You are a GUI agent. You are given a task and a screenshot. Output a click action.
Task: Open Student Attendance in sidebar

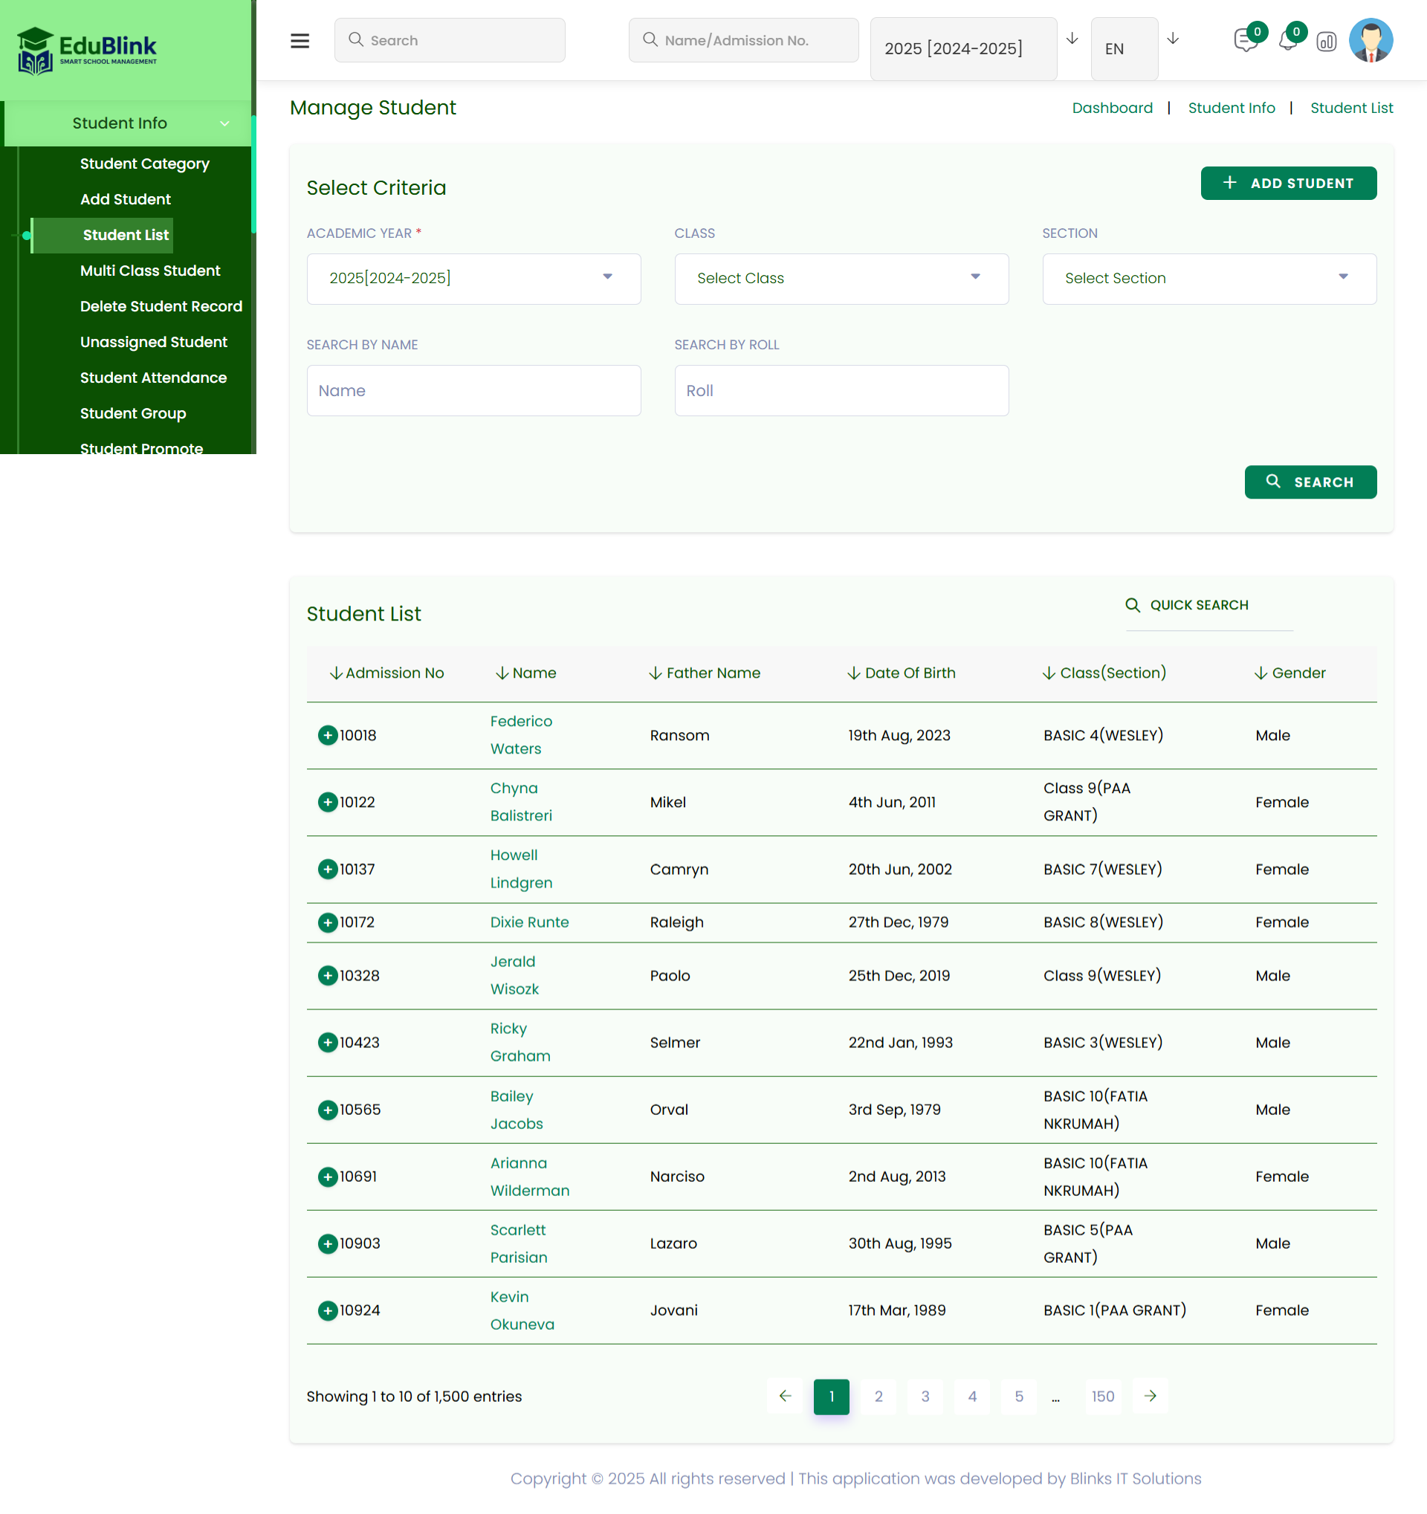tap(153, 378)
